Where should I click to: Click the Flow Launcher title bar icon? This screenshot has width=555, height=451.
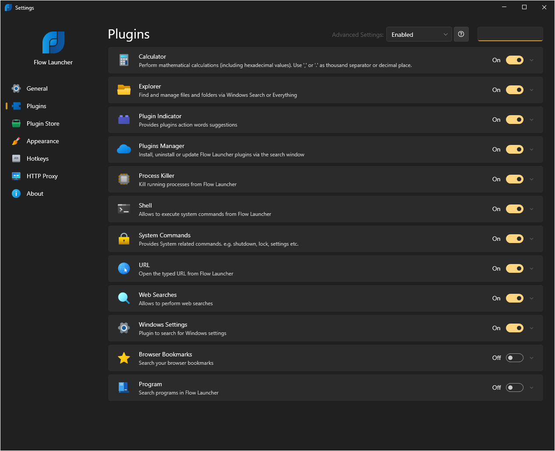click(x=8, y=7)
